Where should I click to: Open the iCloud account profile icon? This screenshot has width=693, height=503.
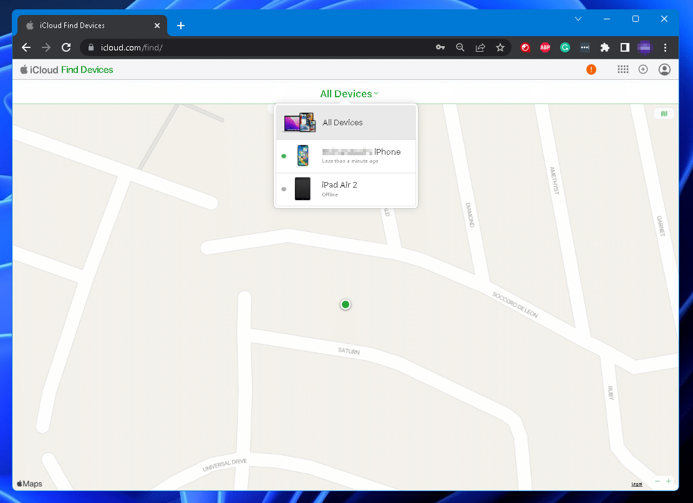click(x=664, y=69)
